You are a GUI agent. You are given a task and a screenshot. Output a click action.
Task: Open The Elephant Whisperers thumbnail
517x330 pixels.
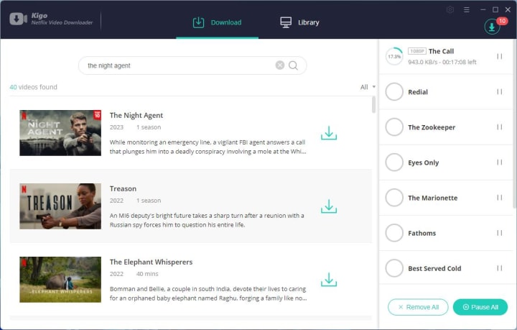tap(60, 280)
